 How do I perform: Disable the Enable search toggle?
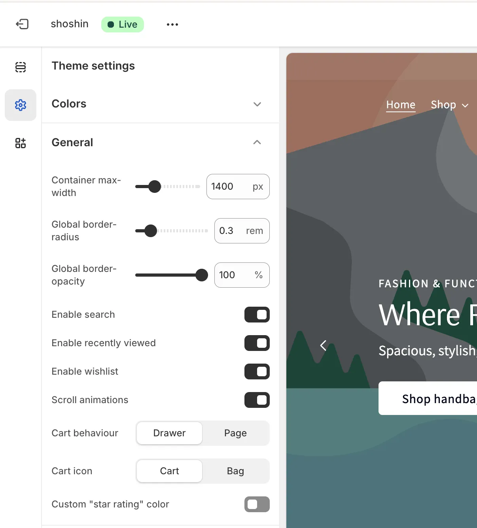point(257,315)
